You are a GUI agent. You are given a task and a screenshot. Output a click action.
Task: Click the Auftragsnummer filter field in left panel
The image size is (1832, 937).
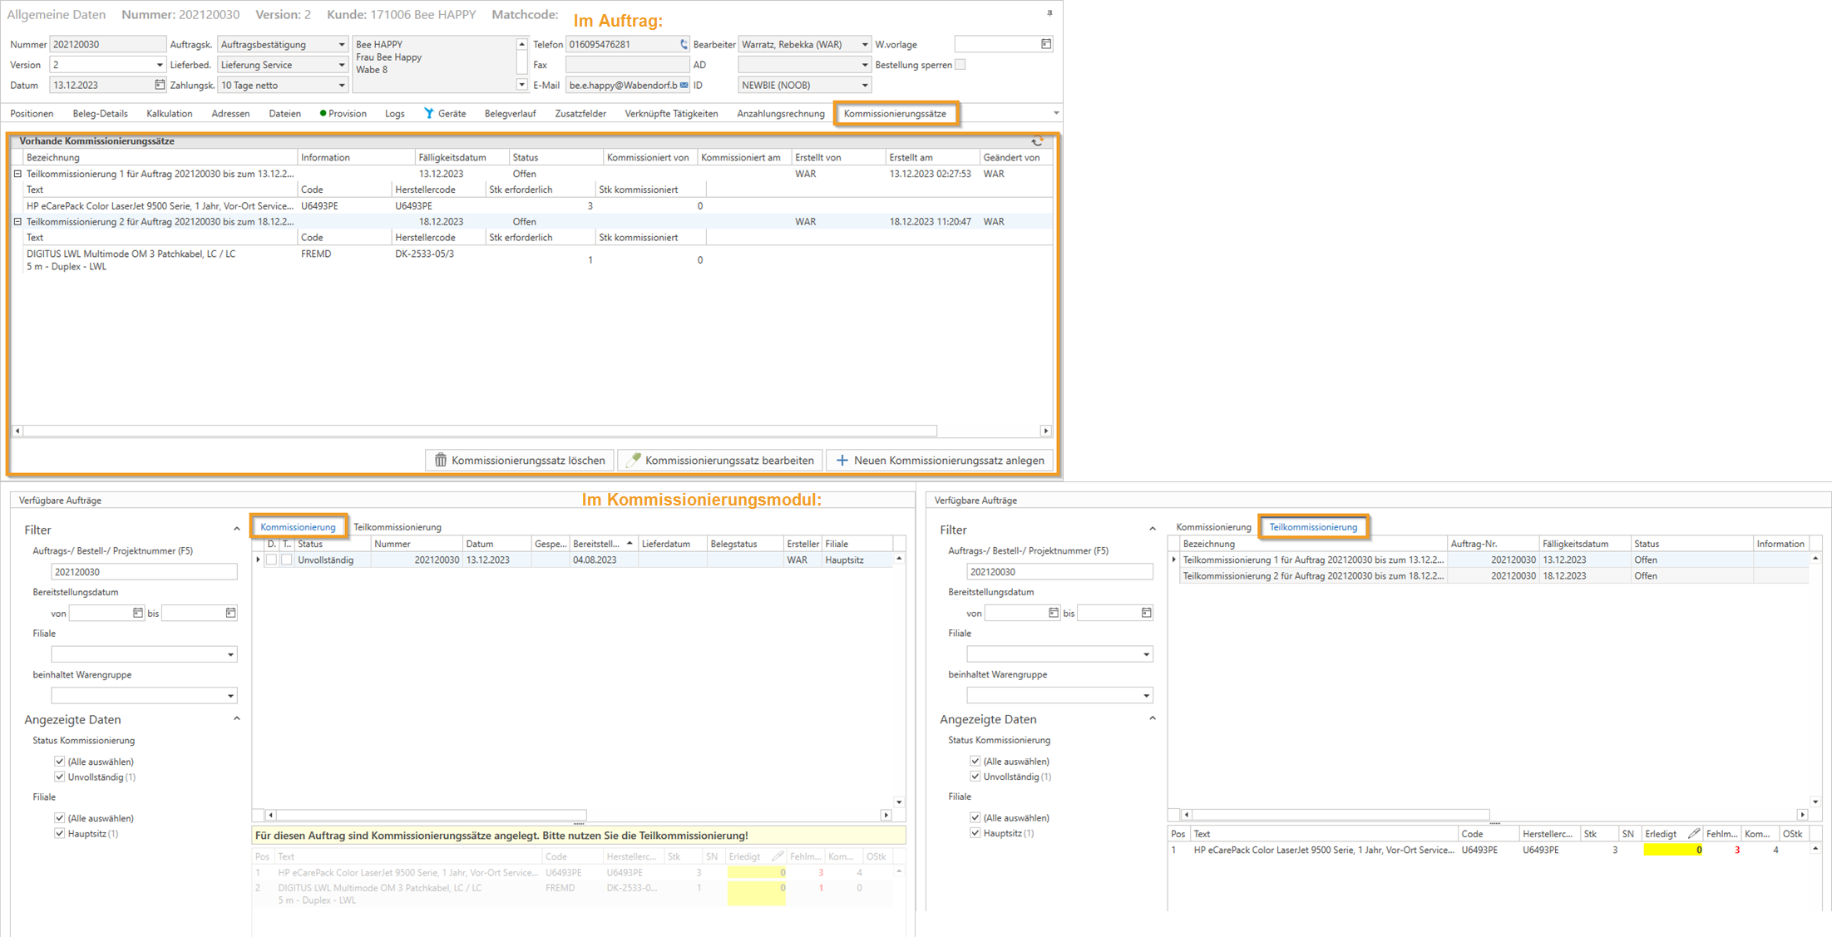(144, 572)
